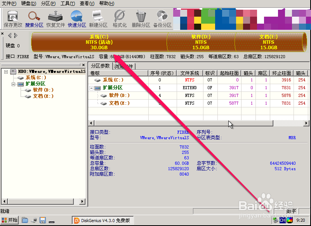Click the floppy disk quick-launch icon
The image size is (311, 226).
point(43,220)
